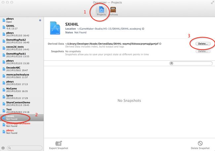Select Spine project
Viewport: 215px width, 151px height.
(22, 97)
